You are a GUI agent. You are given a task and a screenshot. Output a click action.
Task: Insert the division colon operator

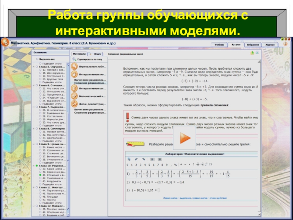pyautogui.click(x=194, y=164)
